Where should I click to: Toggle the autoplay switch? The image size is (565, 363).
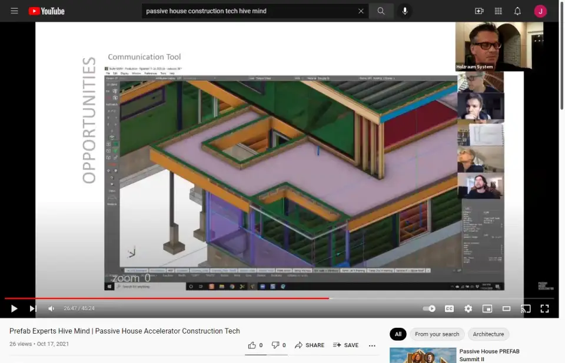coord(430,308)
